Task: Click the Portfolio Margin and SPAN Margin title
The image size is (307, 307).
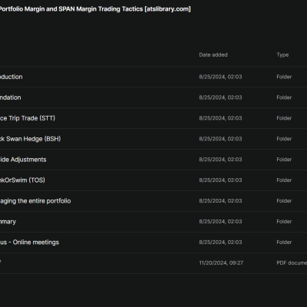Action: (95, 9)
